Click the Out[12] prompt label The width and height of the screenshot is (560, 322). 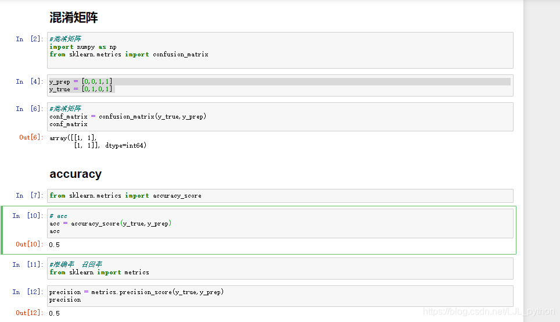tap(29, 313)
